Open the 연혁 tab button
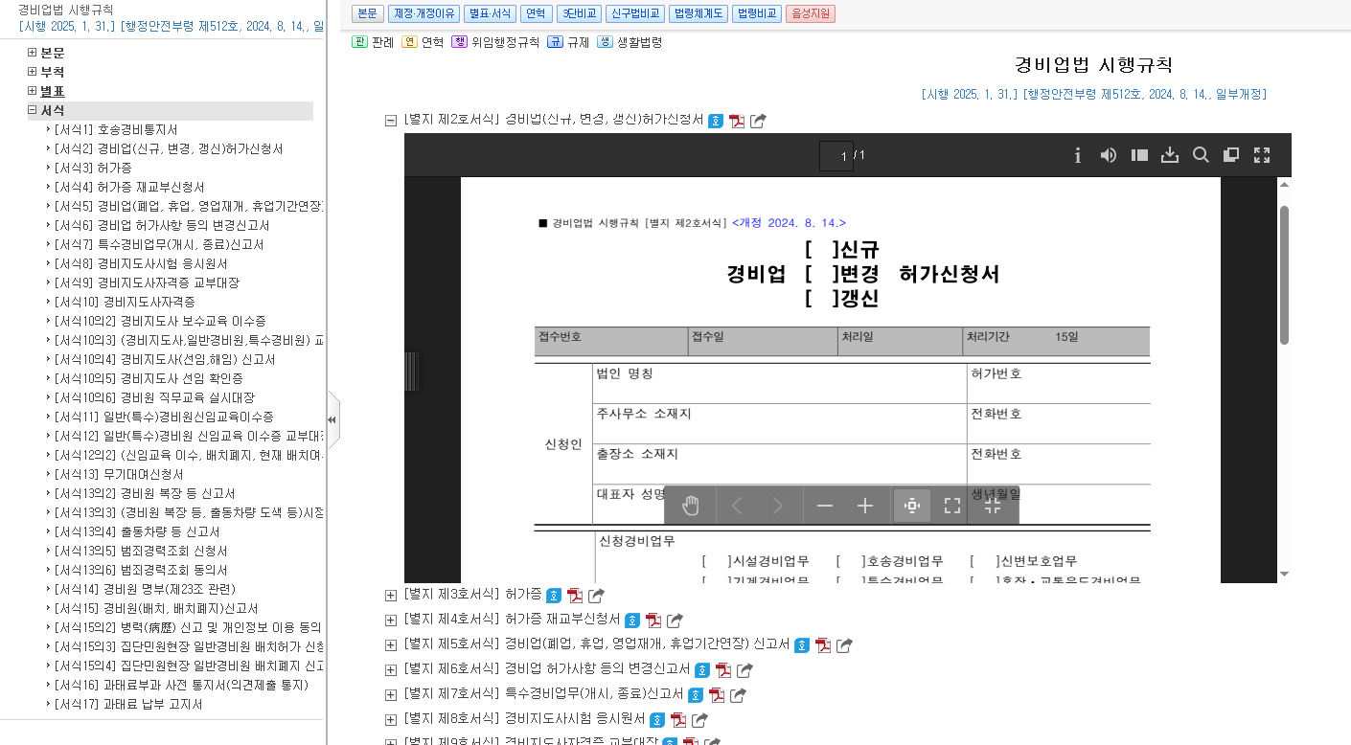Screen dimensions: 1351x745 point(537,13)
